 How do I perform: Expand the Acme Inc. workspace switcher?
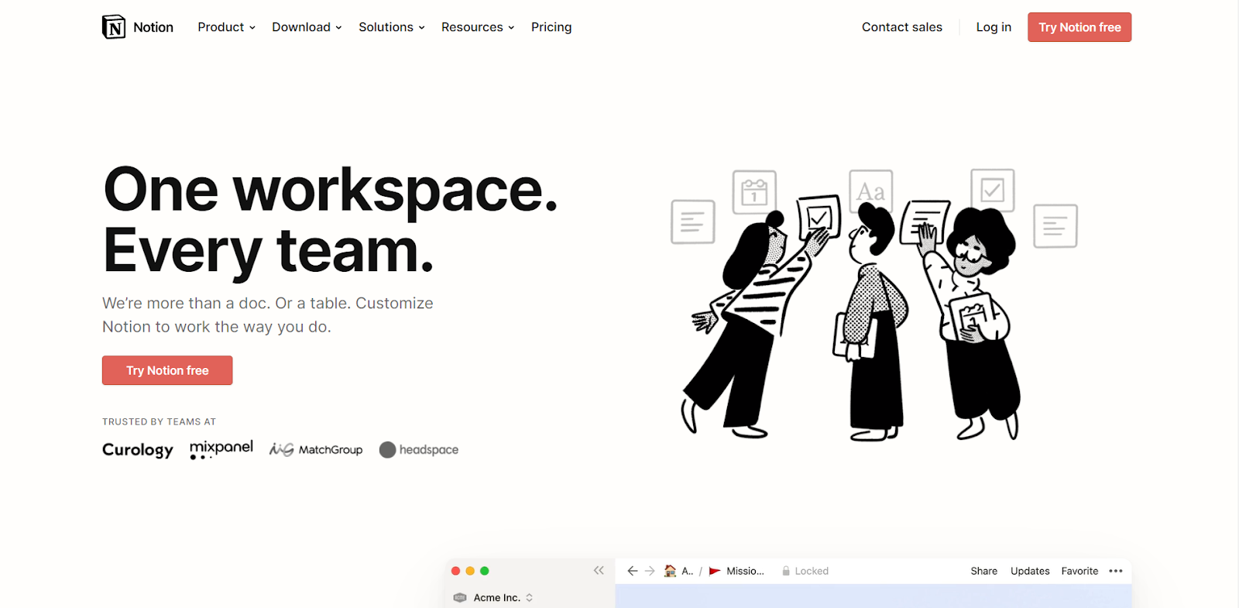[x=530, y=598]
